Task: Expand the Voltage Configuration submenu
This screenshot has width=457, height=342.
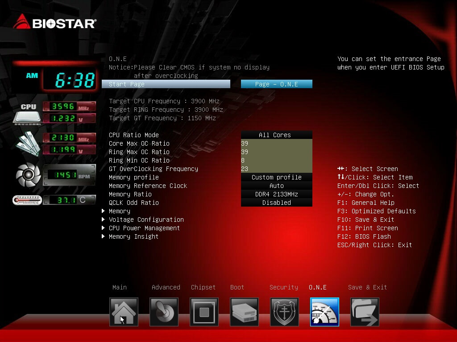Action: tap(146, 220)
